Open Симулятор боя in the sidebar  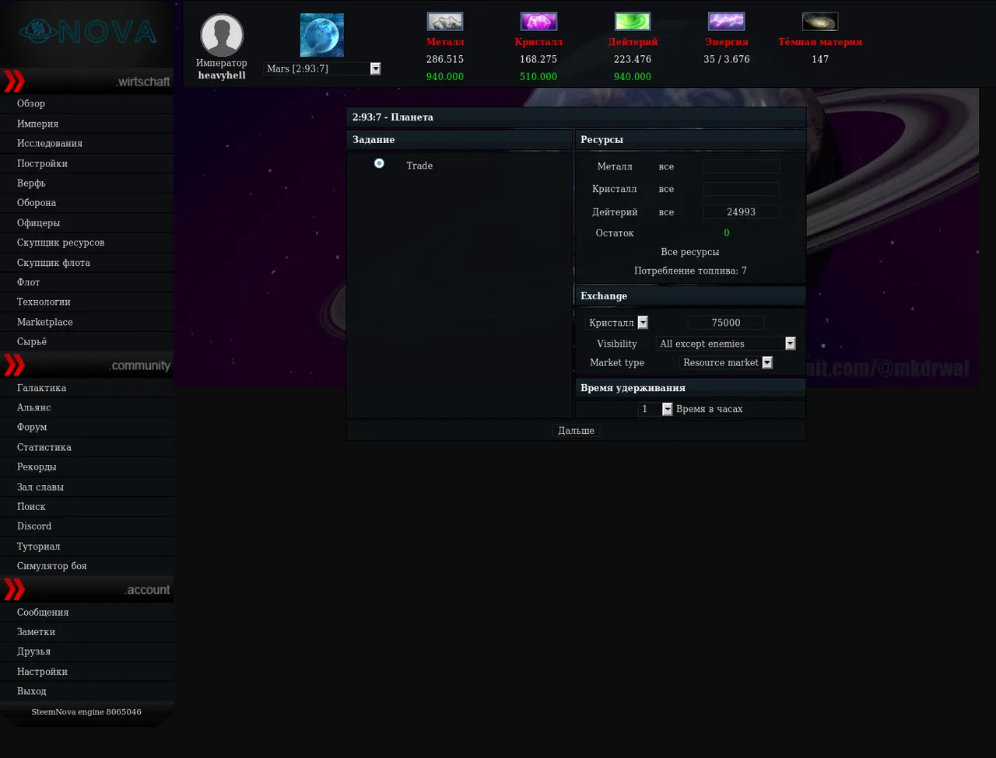coord(86,566)
